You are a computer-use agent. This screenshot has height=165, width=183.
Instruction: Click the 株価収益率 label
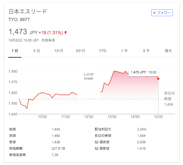(x=17, y=155)
